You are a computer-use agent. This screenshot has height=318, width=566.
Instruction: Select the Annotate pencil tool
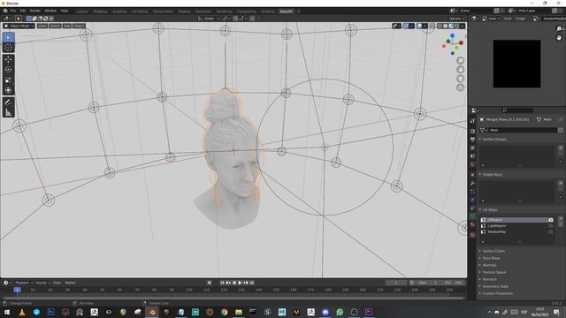tap(9, 102)
